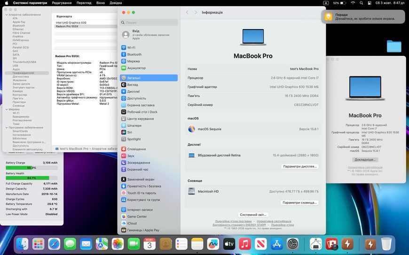Open Ліцензійна угода програми link
Viewport: 409px width, 255px height.
click(x=233, y=221)
